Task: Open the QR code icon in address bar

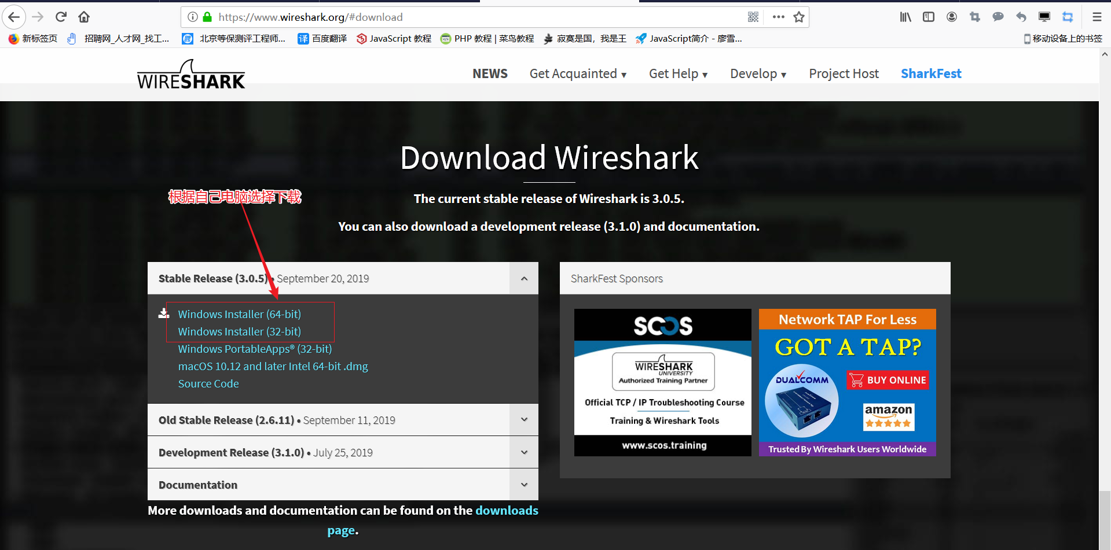Action: click(x=753, y=17)
